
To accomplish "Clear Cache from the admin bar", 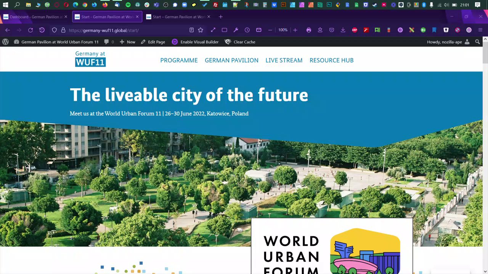I will click(x=240, y=42).
